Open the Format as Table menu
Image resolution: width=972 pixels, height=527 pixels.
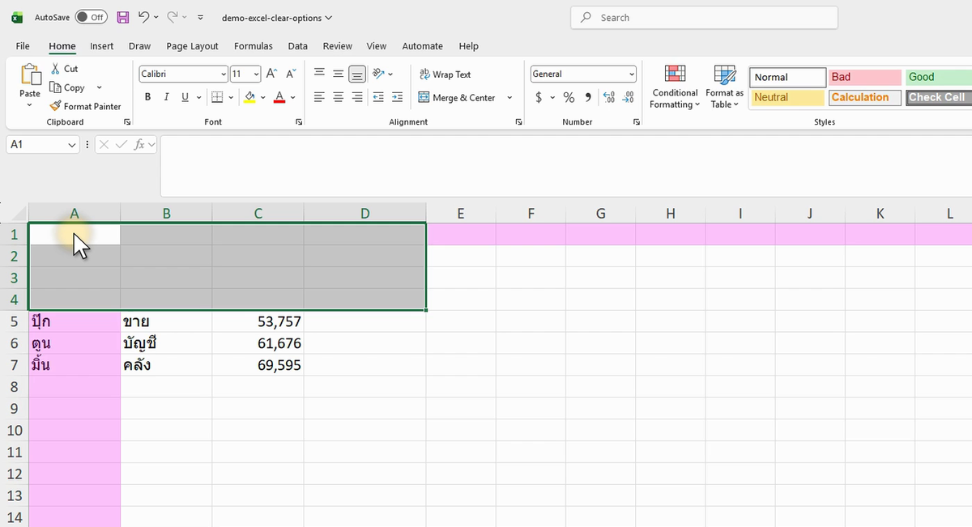pyautogui.click(x=725, y=87)
